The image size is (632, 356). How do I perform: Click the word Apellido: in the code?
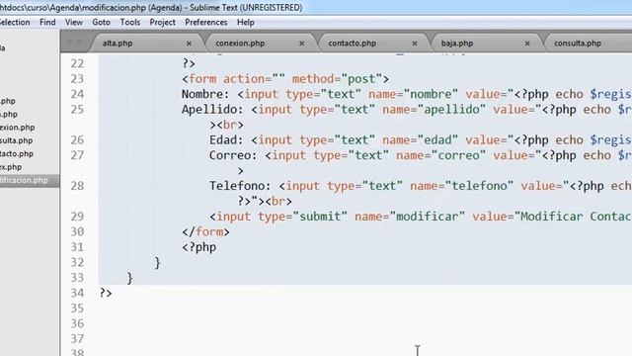[x=212, y=110]
